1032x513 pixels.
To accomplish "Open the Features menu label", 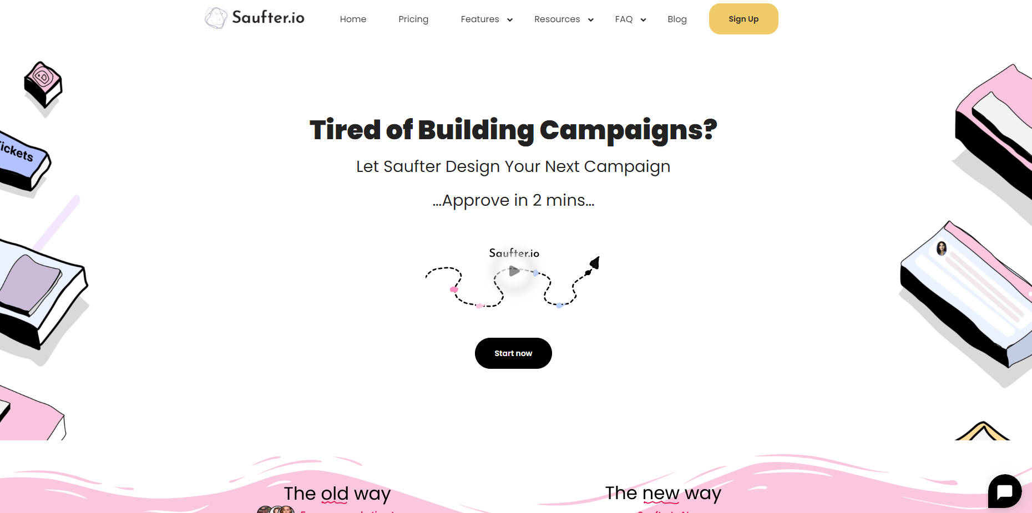I will tap(479, 19).
